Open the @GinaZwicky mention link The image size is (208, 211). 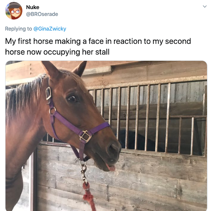(x=50, y=29)
